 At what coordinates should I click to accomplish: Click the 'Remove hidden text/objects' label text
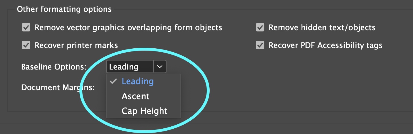tap(322, 28)
